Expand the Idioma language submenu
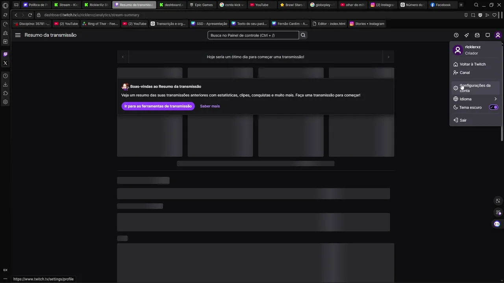Viewport: 504px width, 283px height. [x=475, y=99]
